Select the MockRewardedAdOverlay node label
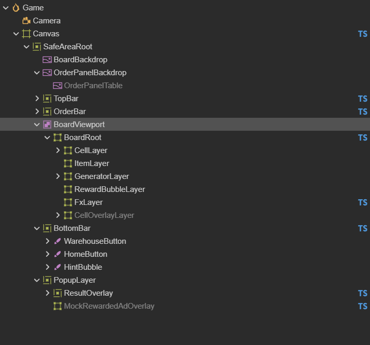370x345 pixels. coord(109,306)
